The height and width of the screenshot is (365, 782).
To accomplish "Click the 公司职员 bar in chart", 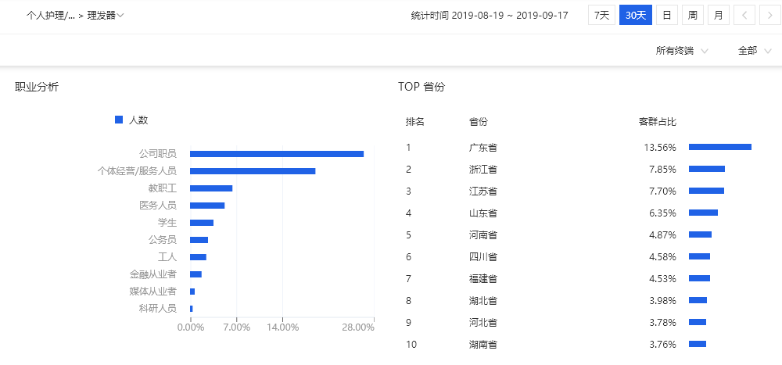I will pyautogui.click(x=276, y=154).
